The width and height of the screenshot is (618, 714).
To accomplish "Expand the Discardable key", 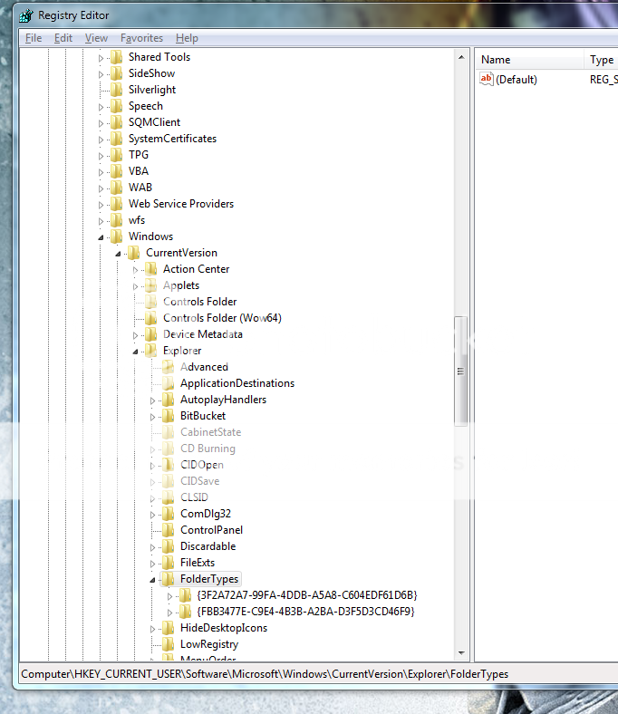I will pos(153,548).
